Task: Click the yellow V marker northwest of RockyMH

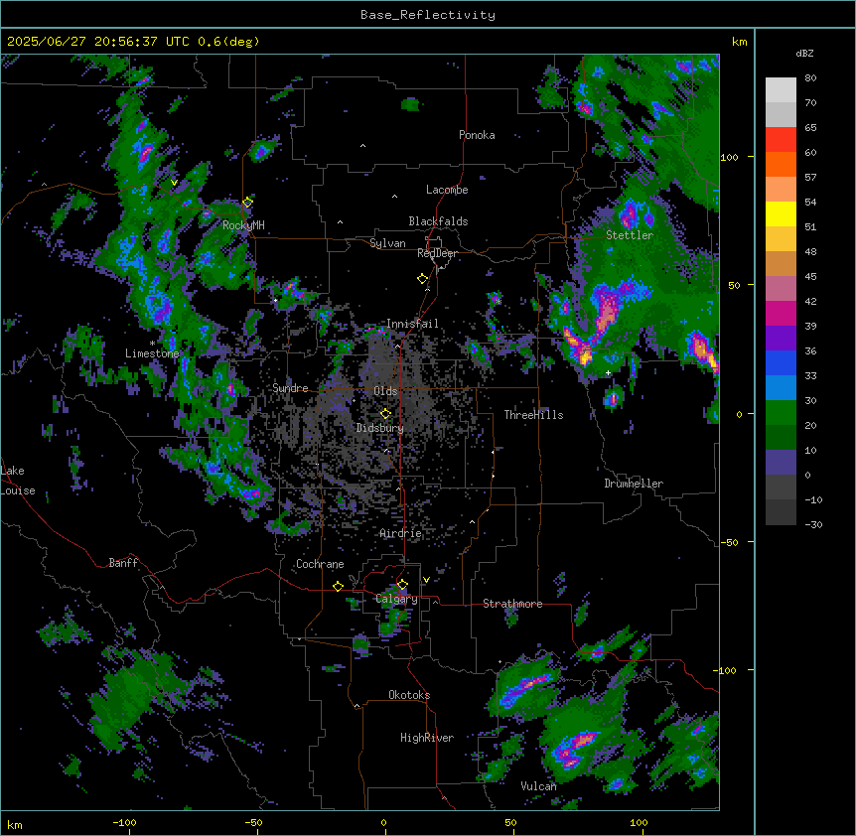Action: pos(174,183)
